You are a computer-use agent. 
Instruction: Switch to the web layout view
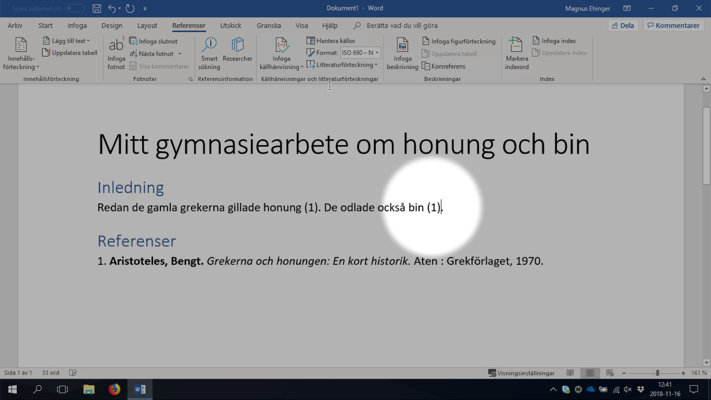point(610,373)
